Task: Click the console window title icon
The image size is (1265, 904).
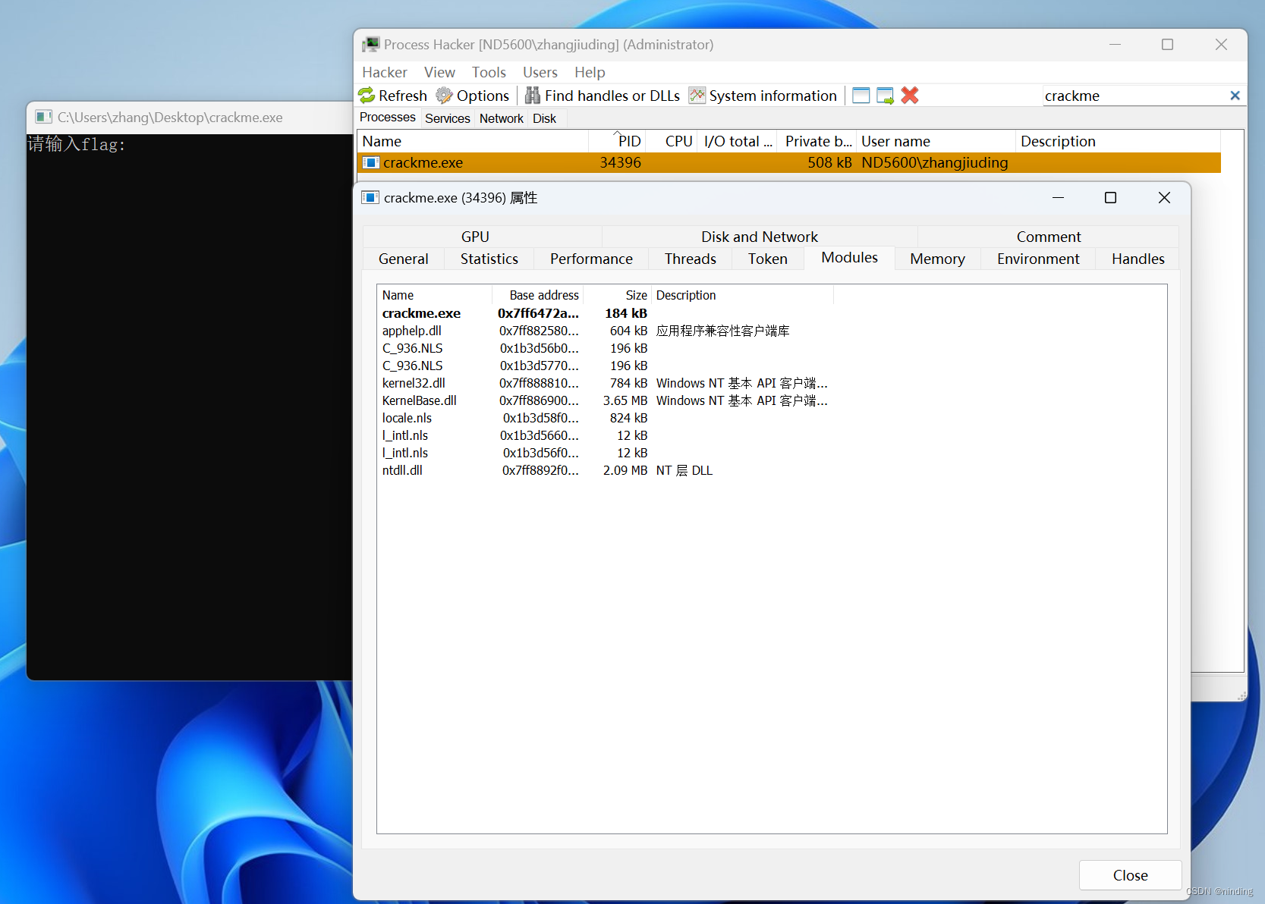Action: click(44, 117)
